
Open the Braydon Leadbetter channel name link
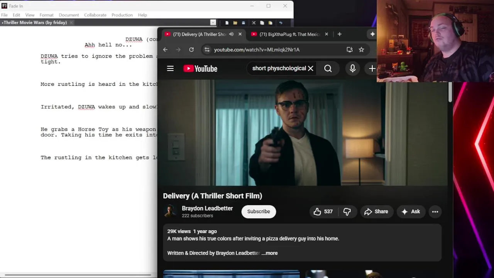207,208
